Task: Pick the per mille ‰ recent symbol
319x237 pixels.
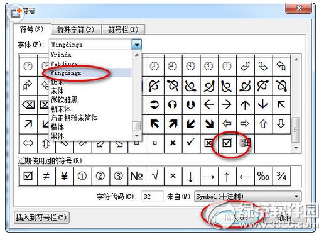Action: (263, 176)
